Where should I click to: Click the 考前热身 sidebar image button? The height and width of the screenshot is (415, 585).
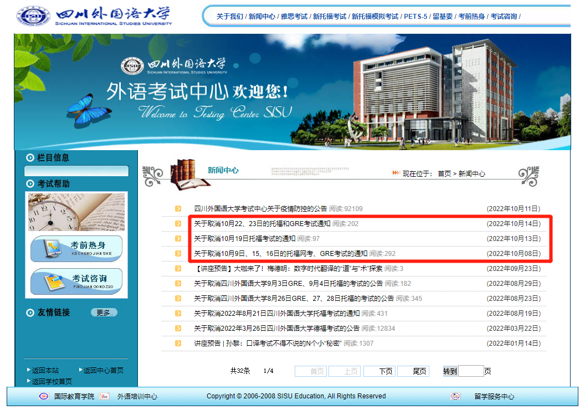click(76, 249)
